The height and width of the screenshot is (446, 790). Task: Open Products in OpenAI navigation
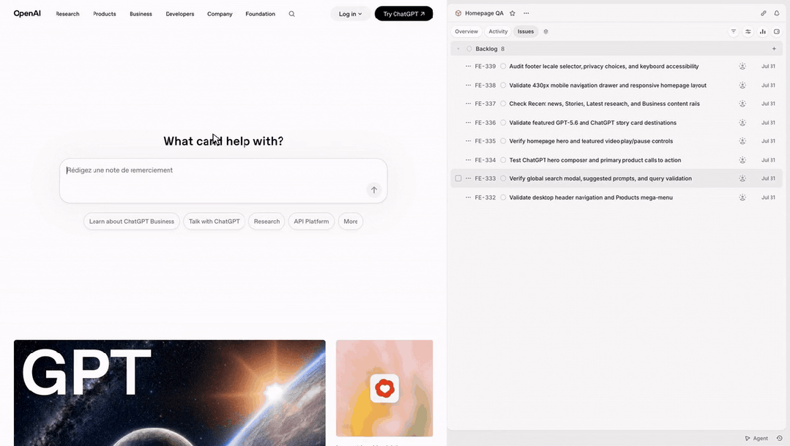click(x=104, y=14)
